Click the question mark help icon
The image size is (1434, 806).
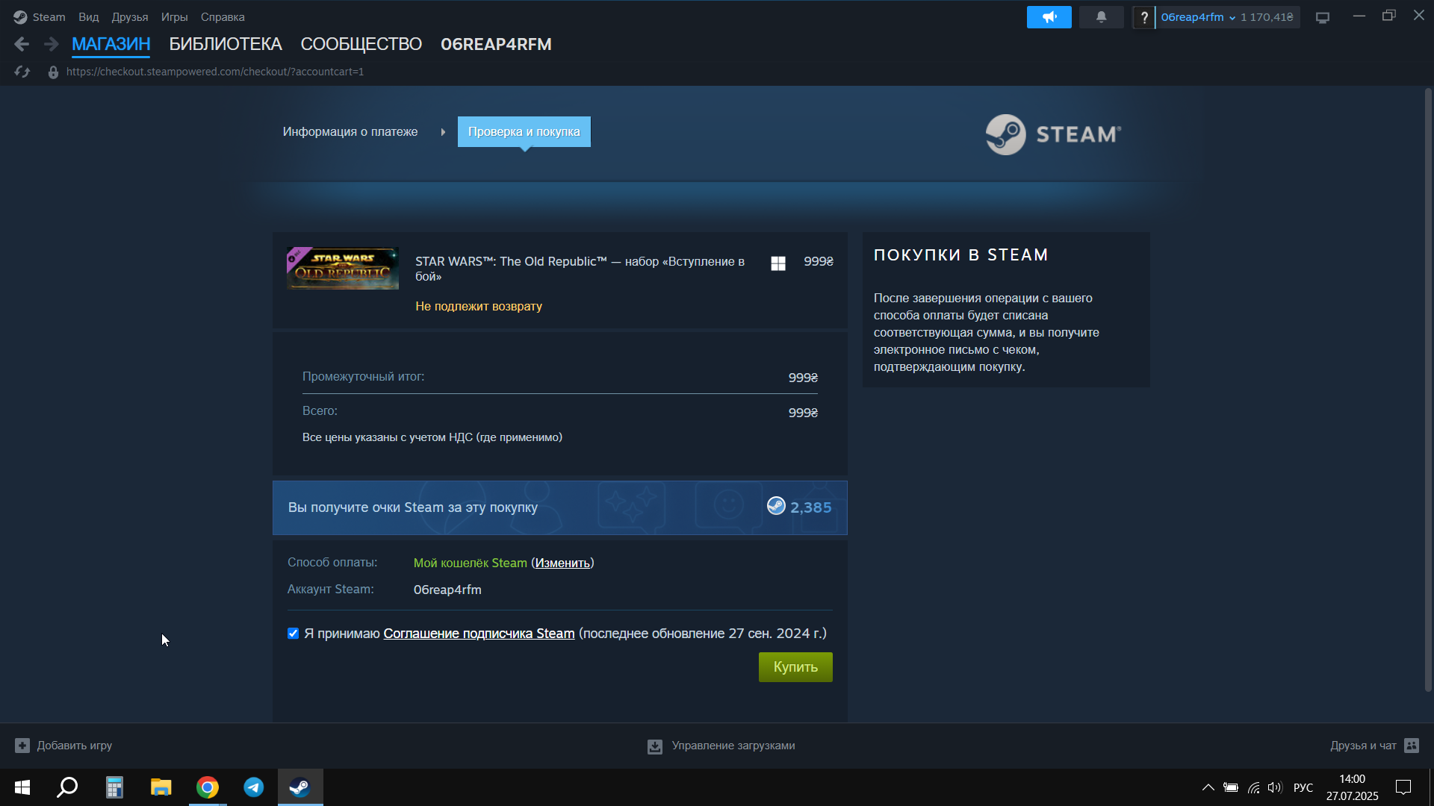(1143, 17)
